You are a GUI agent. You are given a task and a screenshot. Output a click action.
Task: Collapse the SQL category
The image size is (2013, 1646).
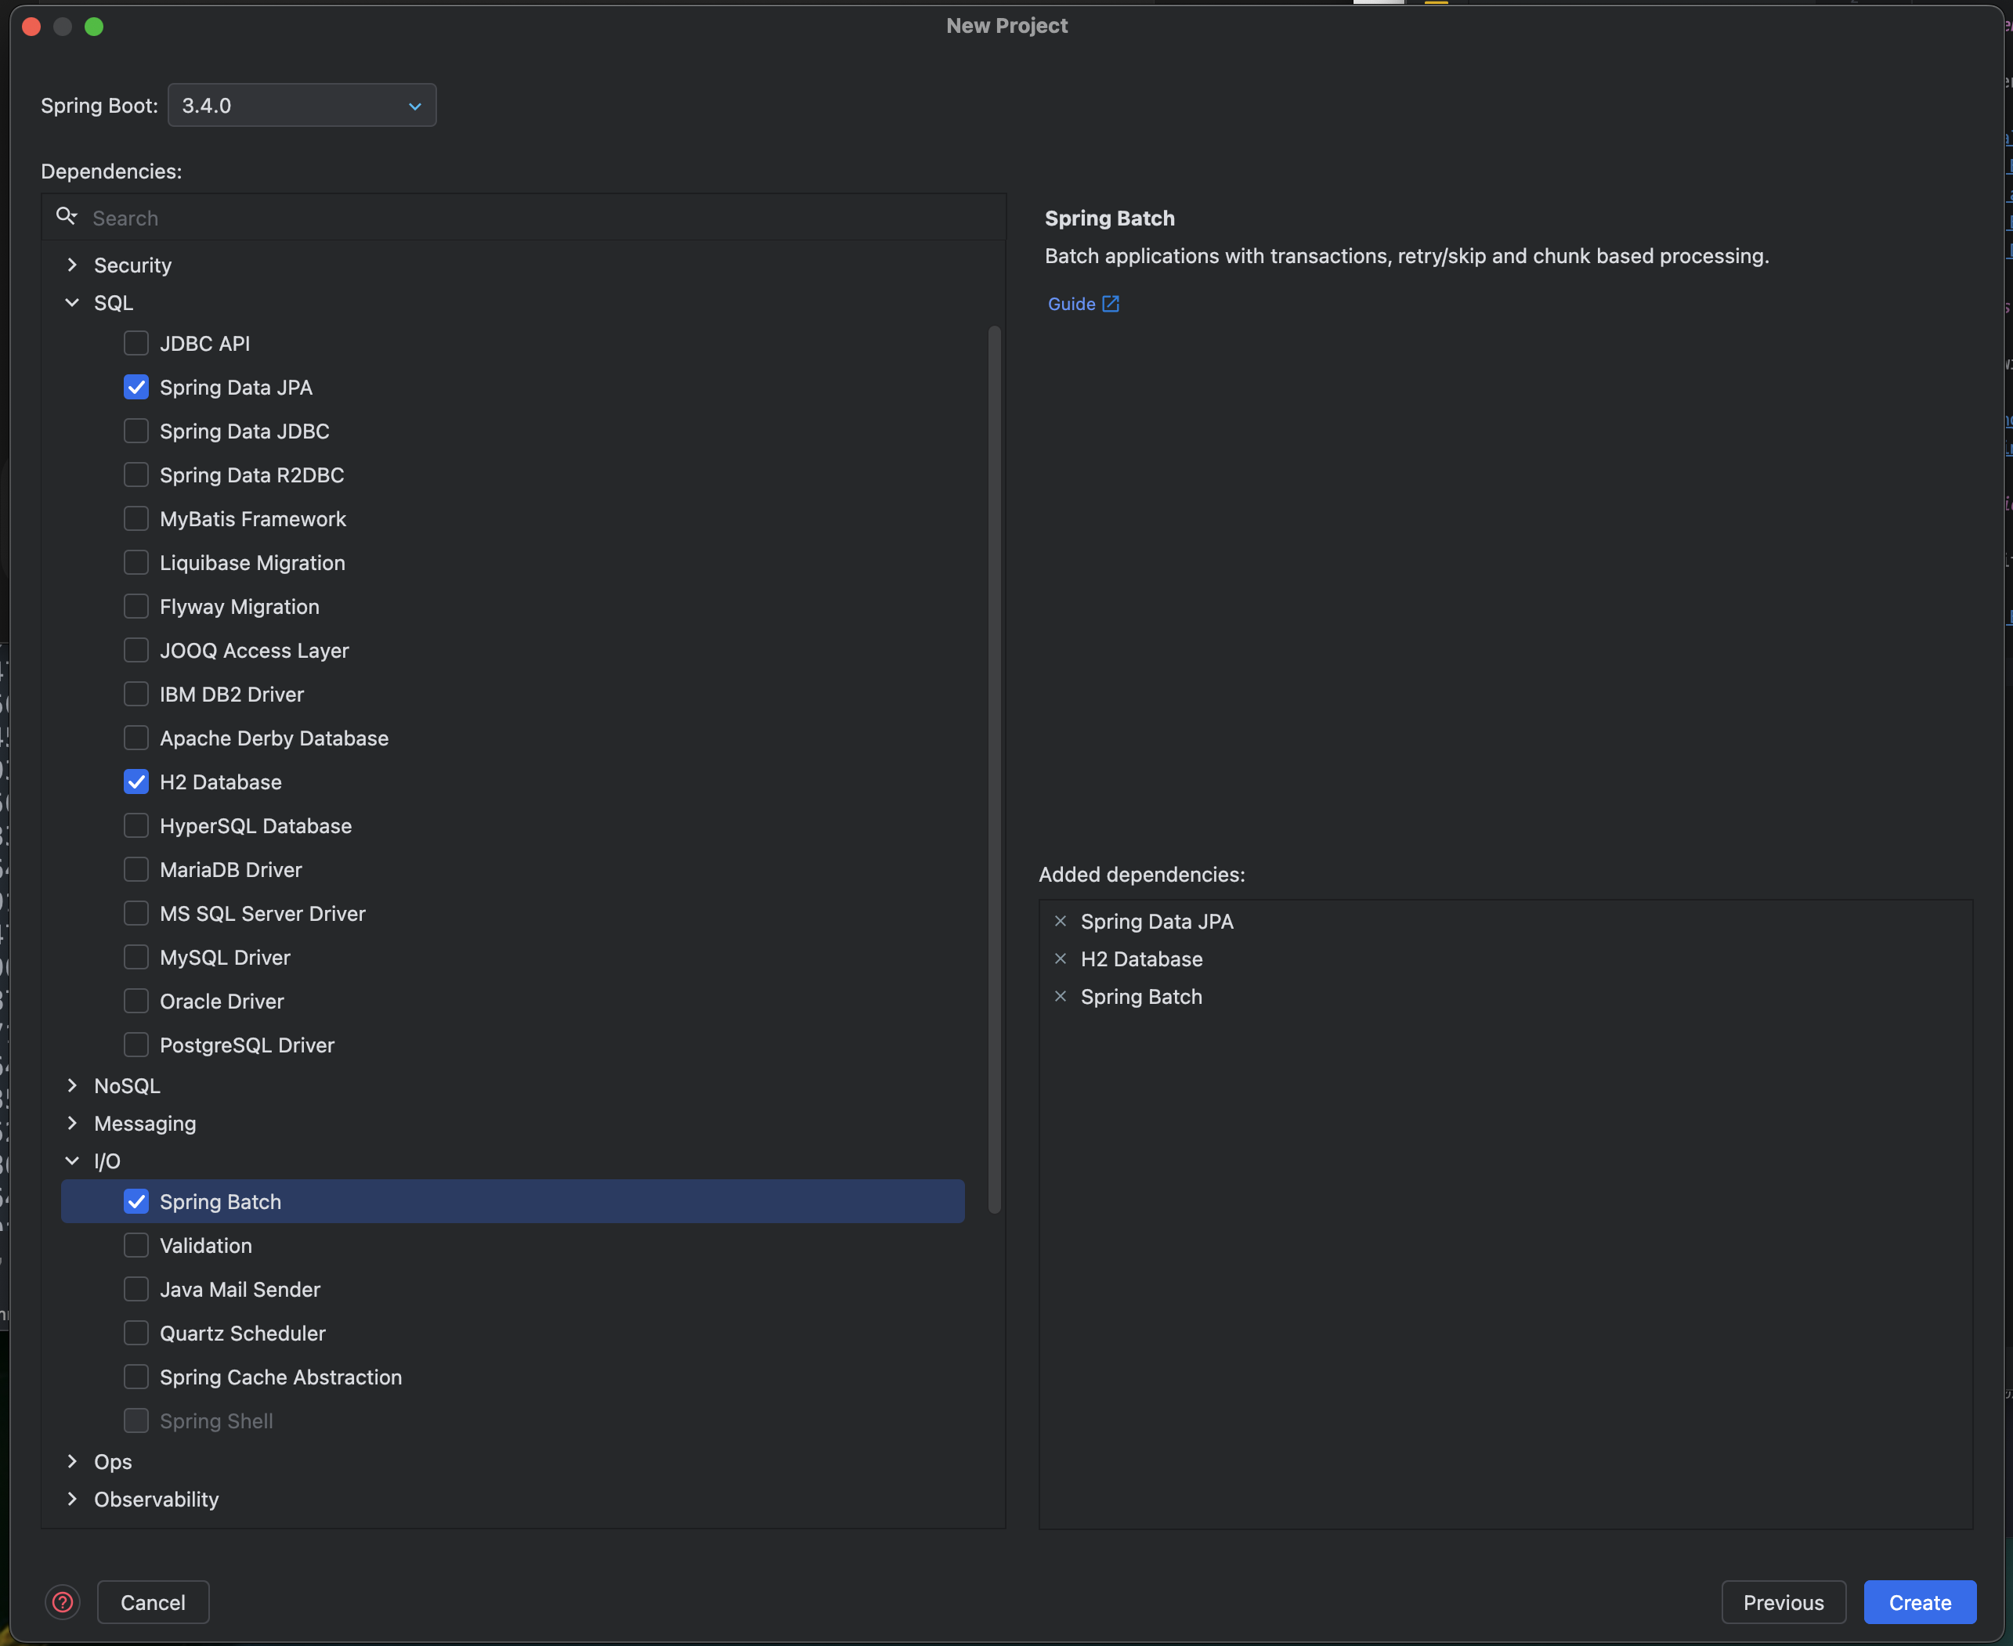[x=72, y=303]
